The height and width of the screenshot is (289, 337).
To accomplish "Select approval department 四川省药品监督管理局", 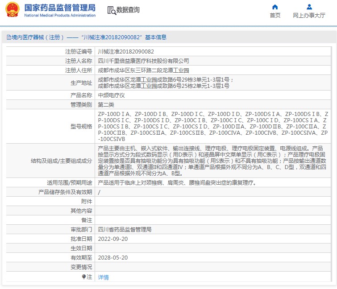I will 125,230.
